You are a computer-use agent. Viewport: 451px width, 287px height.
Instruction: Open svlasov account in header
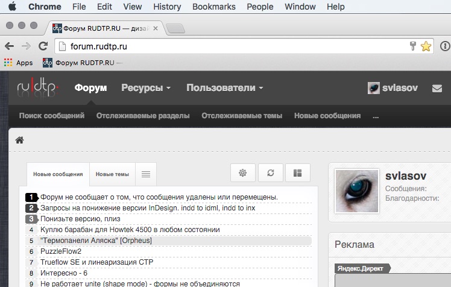click(x=400, y=87)
